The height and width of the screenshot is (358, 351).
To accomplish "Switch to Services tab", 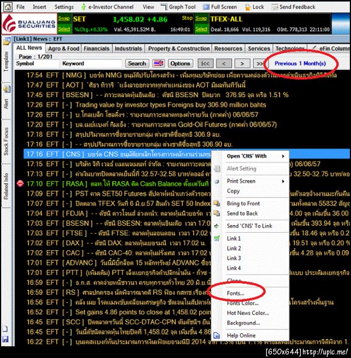I will (x=259, y=49).
